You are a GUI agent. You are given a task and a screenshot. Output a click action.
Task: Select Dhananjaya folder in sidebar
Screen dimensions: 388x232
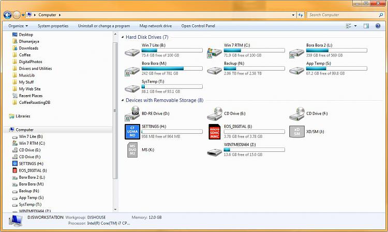(29, 41)
